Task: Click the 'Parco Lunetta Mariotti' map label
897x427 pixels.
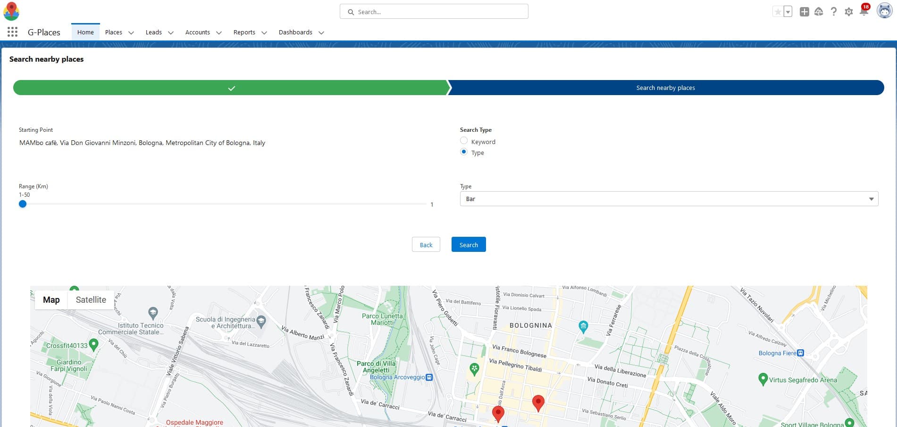Action: pos(382,319)
